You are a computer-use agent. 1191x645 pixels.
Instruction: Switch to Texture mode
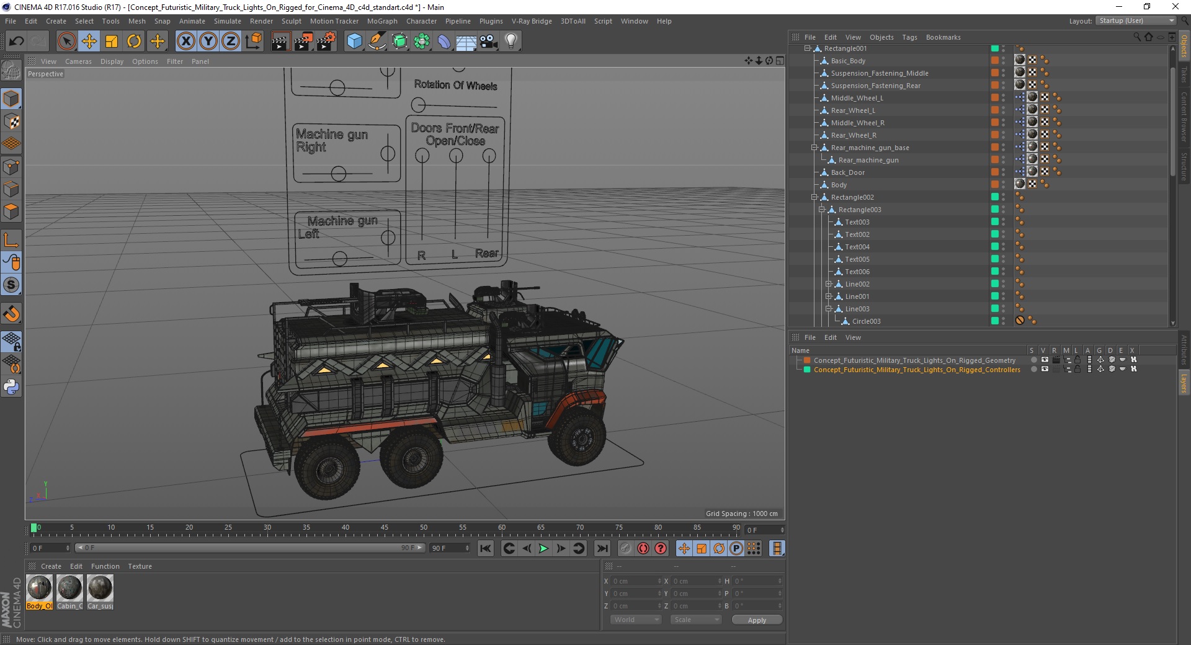(x=11, y=122)
